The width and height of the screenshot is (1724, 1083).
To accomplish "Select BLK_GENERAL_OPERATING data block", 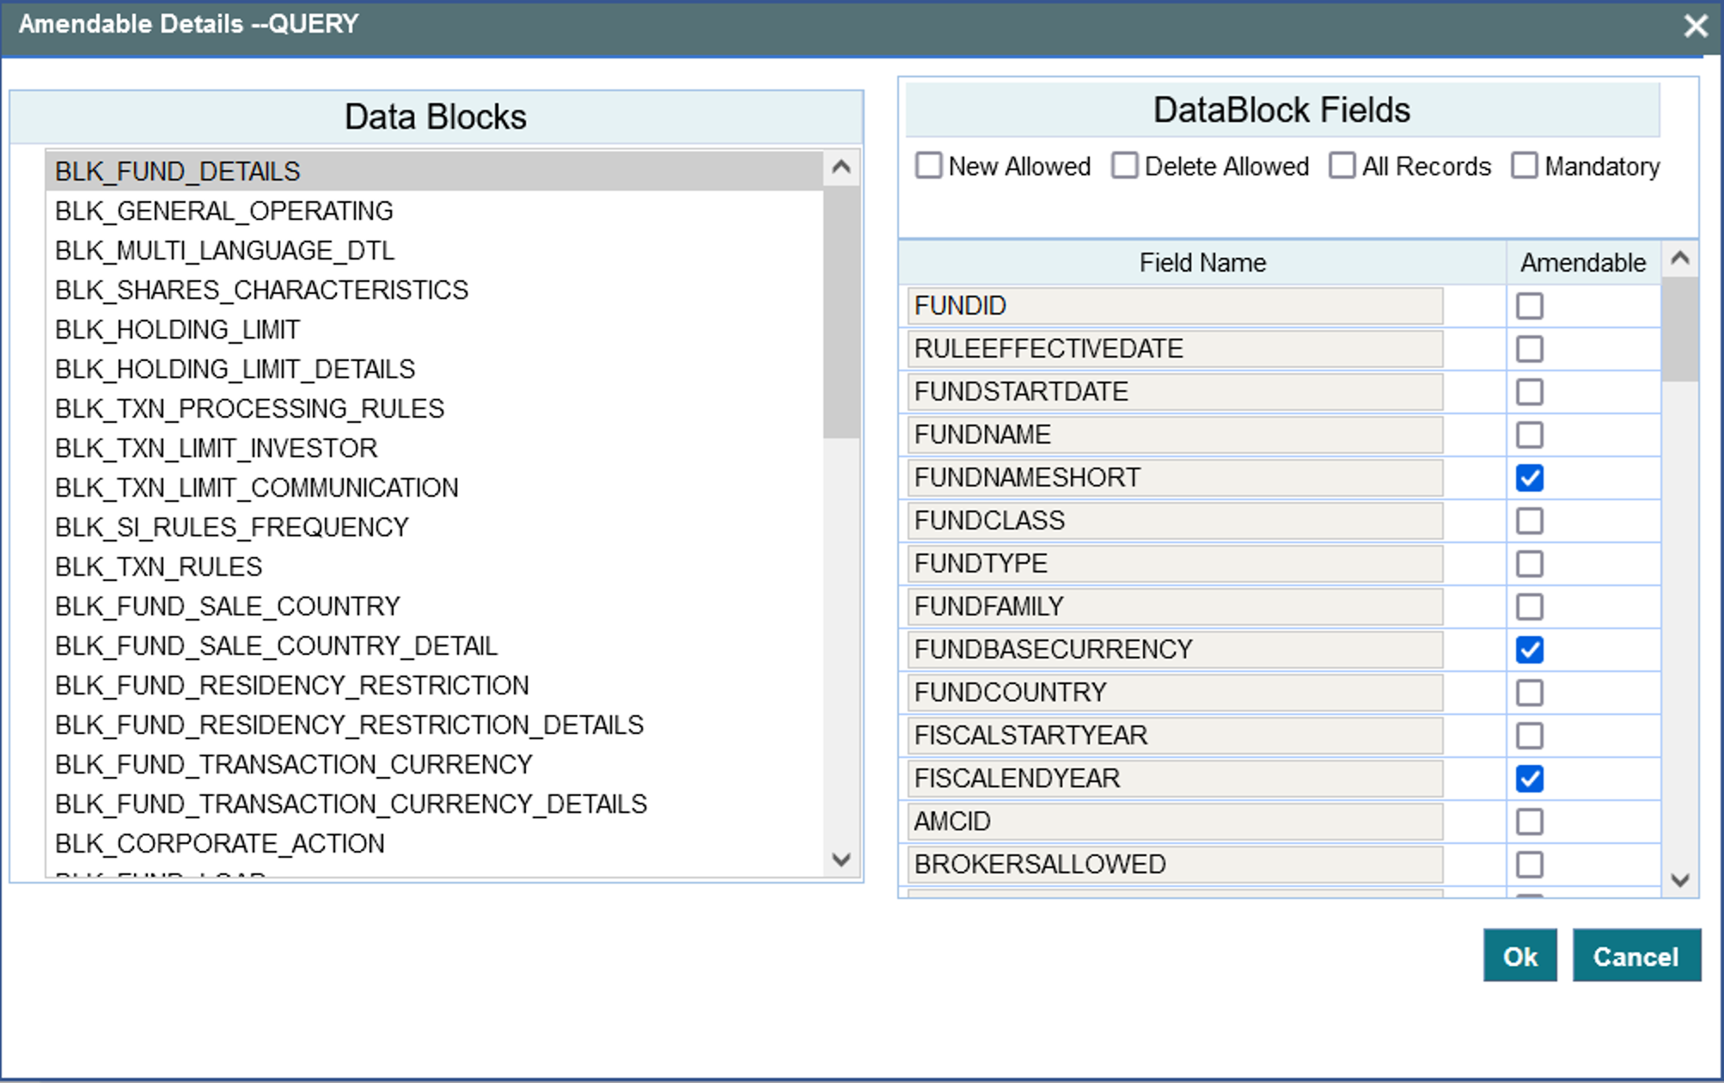I will [224, 211].
